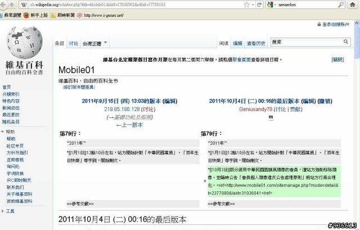This screenshot has width=360, height=230.
Task: Open the i-gamer.net bookmark
Action: [x=100, y=15]
